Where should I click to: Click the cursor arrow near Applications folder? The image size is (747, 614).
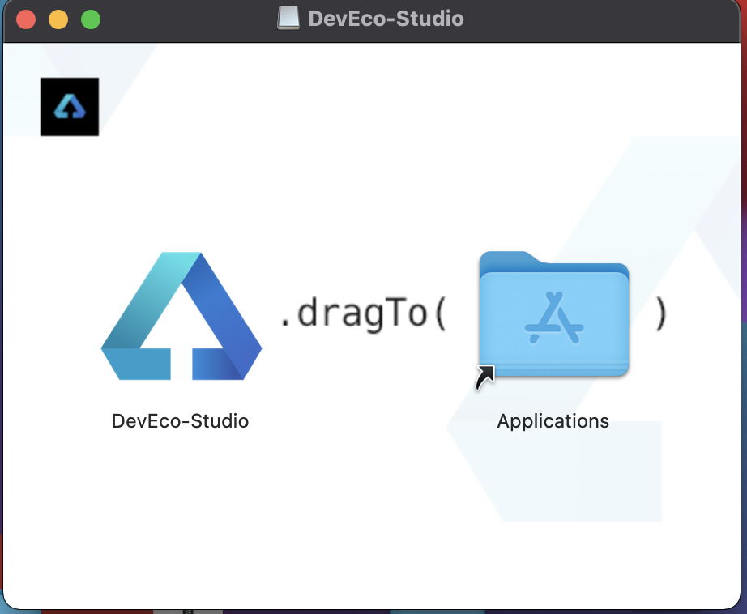pos(484,377)
